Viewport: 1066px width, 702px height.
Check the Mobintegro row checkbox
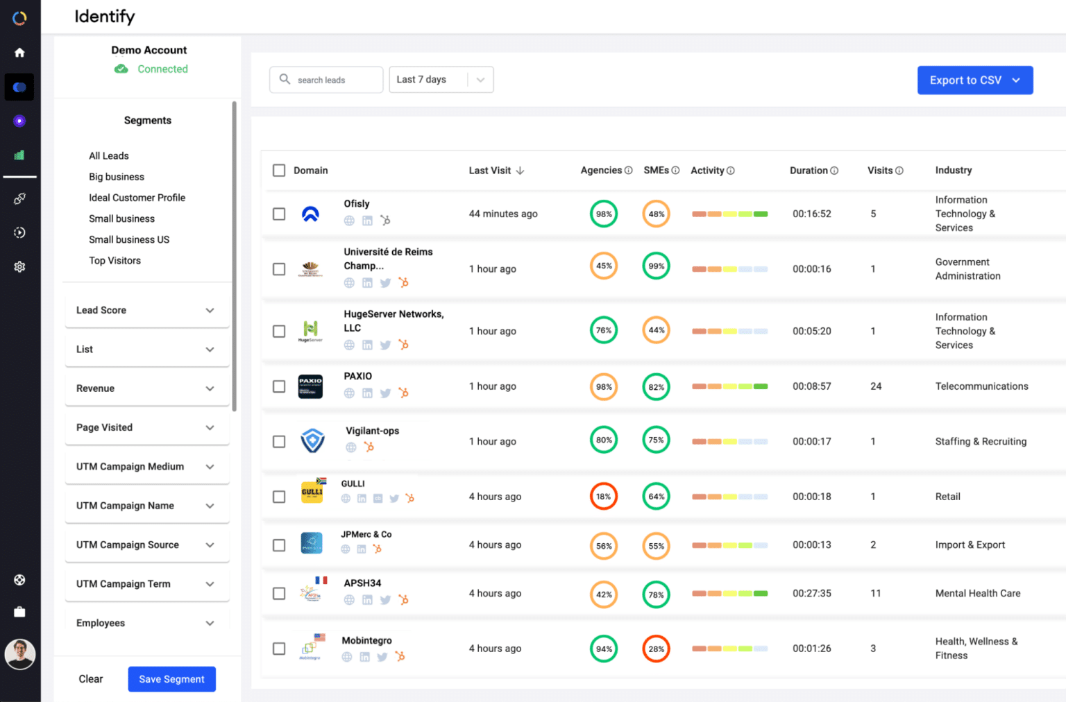click(x=279, y=649)
